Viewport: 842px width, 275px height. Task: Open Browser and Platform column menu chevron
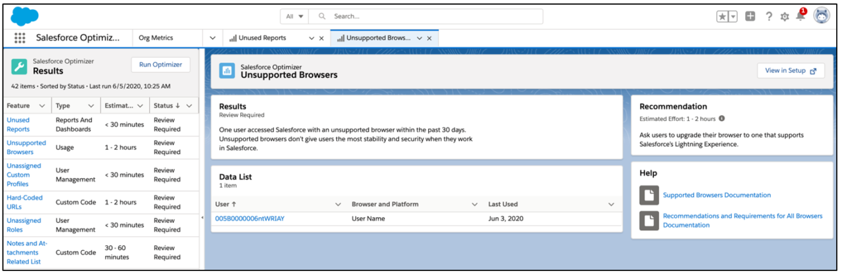[474, 205]
